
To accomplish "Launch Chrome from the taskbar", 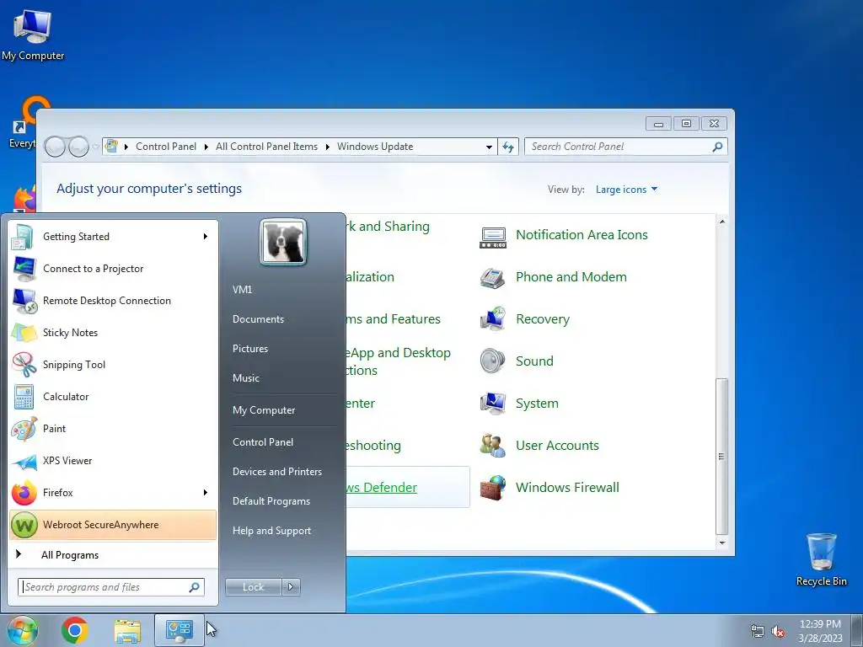I will (x=75, y=630).
